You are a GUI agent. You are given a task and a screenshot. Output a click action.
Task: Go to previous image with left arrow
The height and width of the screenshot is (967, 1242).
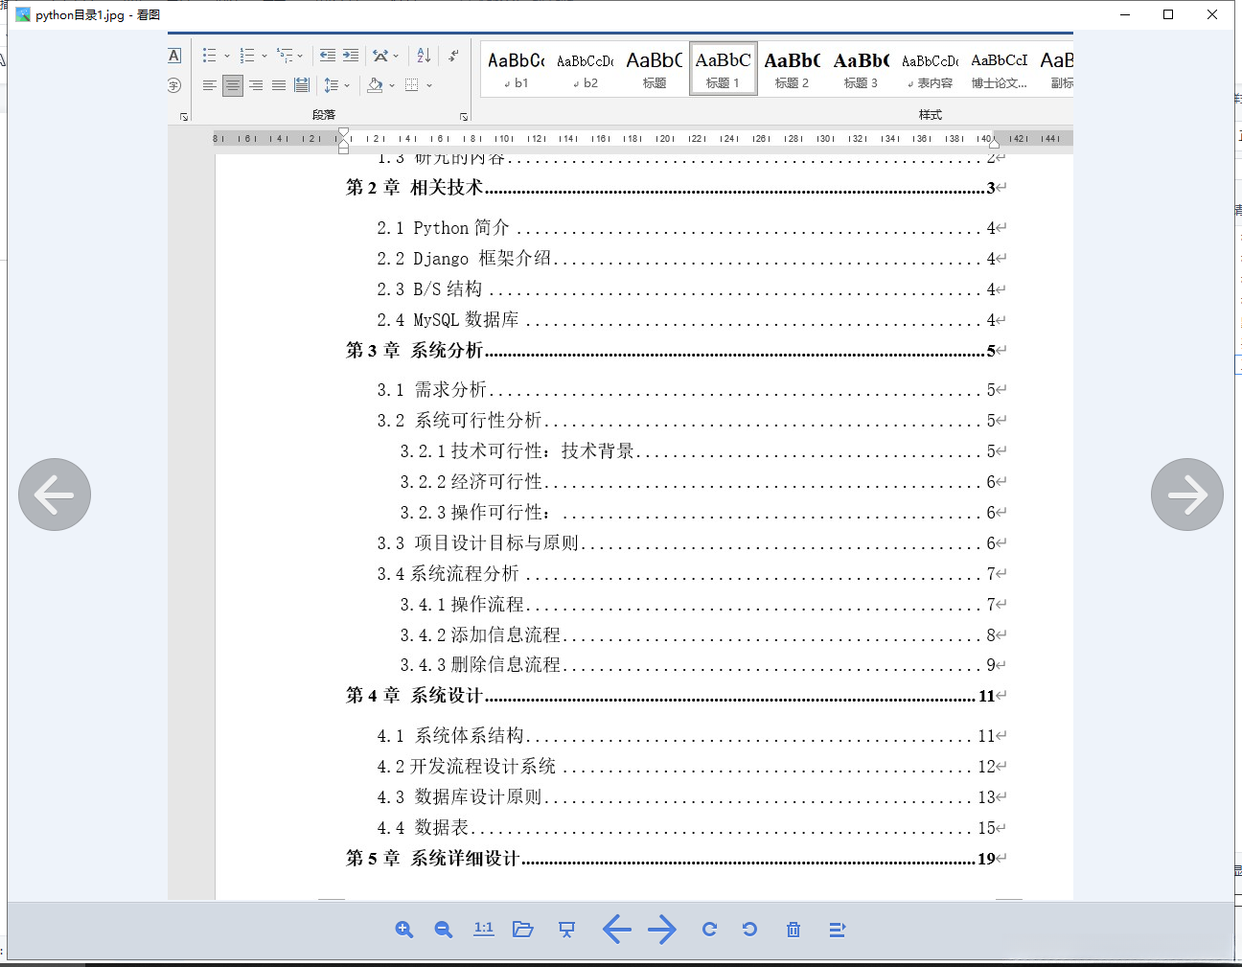55,495
